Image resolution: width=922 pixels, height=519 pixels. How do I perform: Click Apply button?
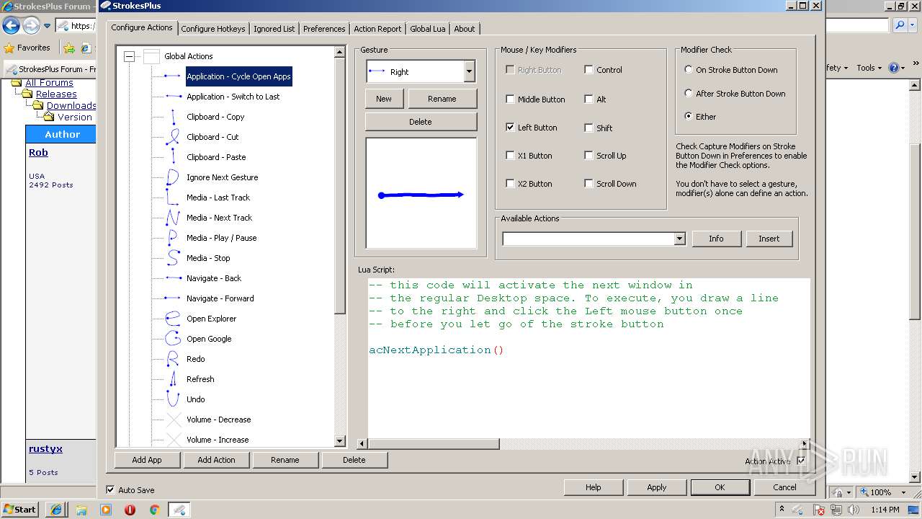coord(656,487)
